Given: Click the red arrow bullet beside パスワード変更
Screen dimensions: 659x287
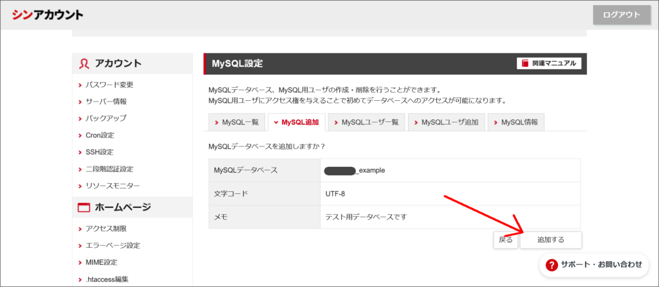Looking at the screenshot, I should tap(80, 85).
